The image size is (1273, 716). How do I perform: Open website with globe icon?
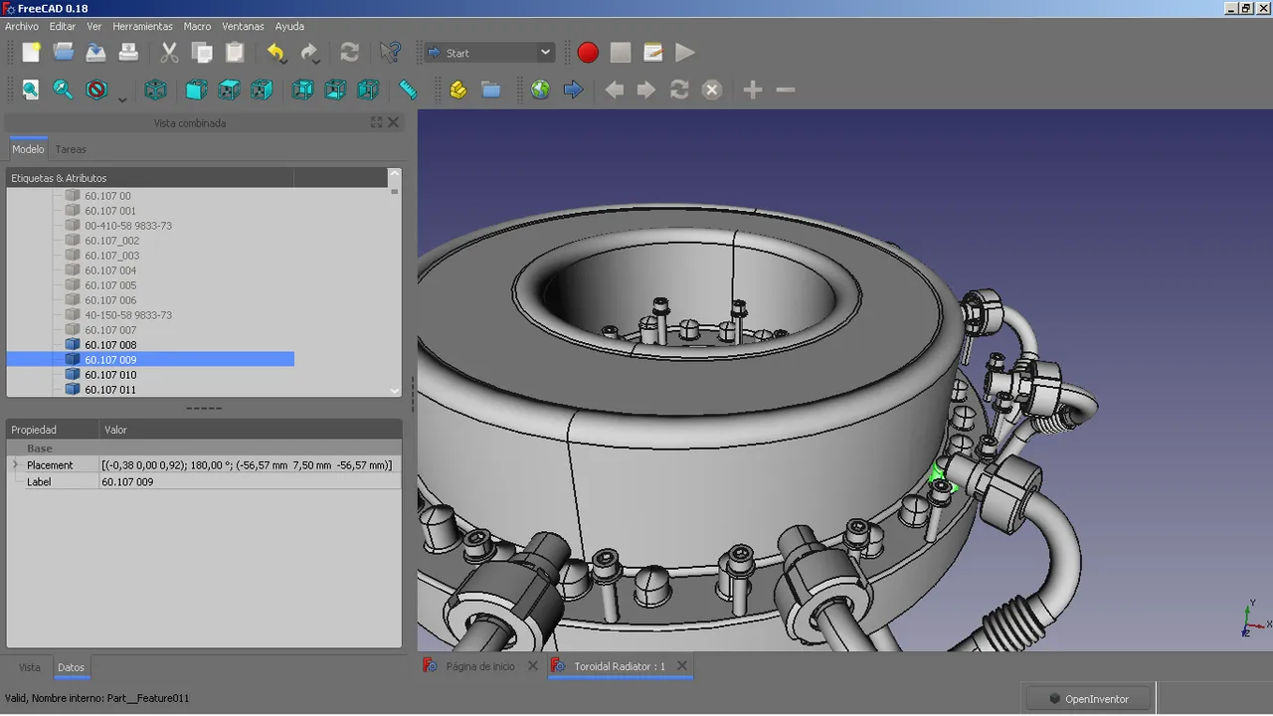pos(540,89)
